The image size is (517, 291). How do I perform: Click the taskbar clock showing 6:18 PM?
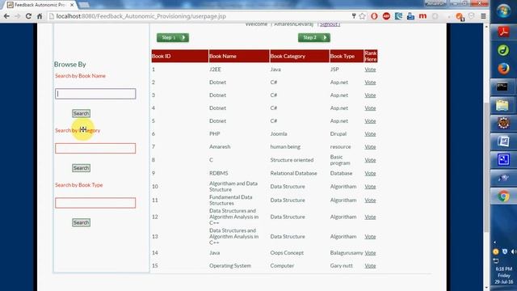coord(504,275)
